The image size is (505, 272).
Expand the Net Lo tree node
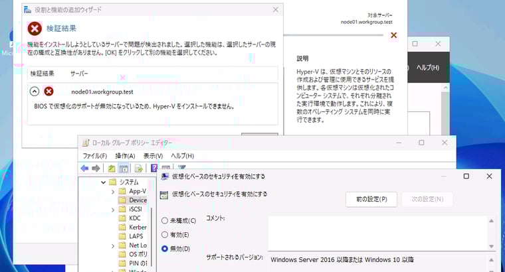[113, 246]
